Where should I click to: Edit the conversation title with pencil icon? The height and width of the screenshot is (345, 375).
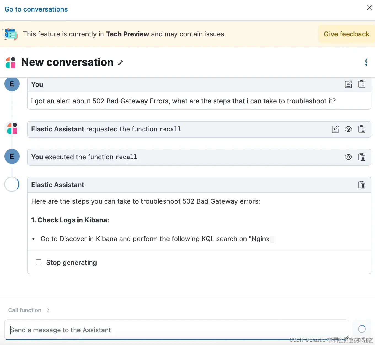pos(120,63)
